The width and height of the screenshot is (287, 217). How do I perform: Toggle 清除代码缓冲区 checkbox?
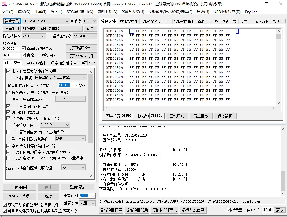click(x=23, y=48)
